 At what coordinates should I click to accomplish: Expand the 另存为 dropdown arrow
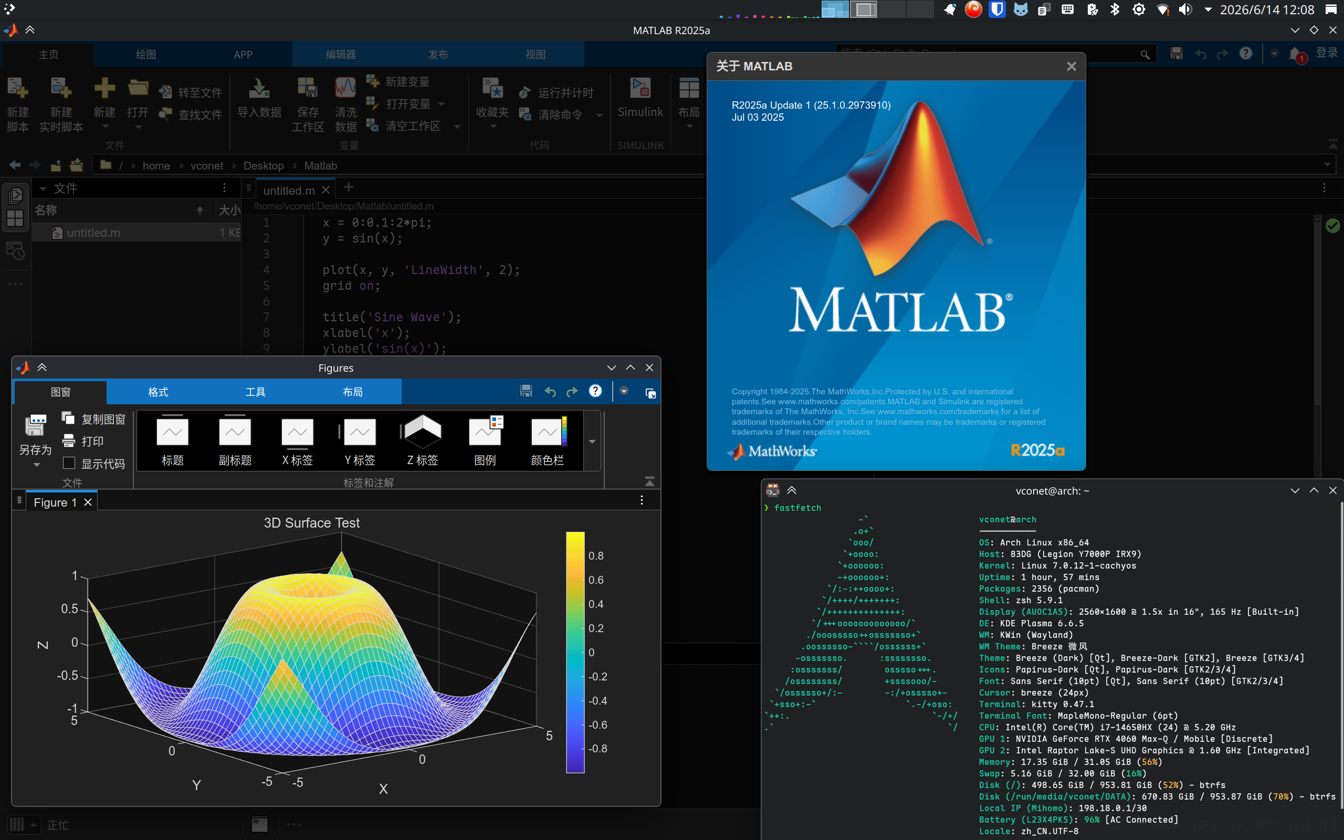pos(37,465)
